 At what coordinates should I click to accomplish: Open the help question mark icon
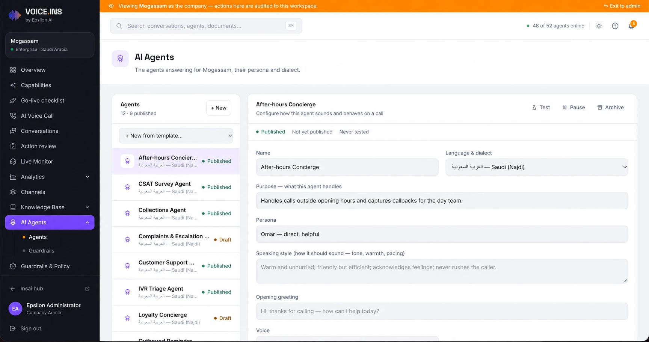(615, 26)
